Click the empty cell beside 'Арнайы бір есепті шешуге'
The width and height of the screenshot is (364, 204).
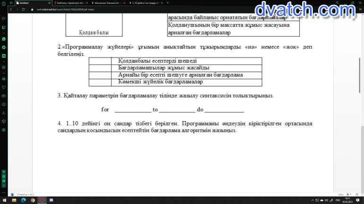[100, 75]
